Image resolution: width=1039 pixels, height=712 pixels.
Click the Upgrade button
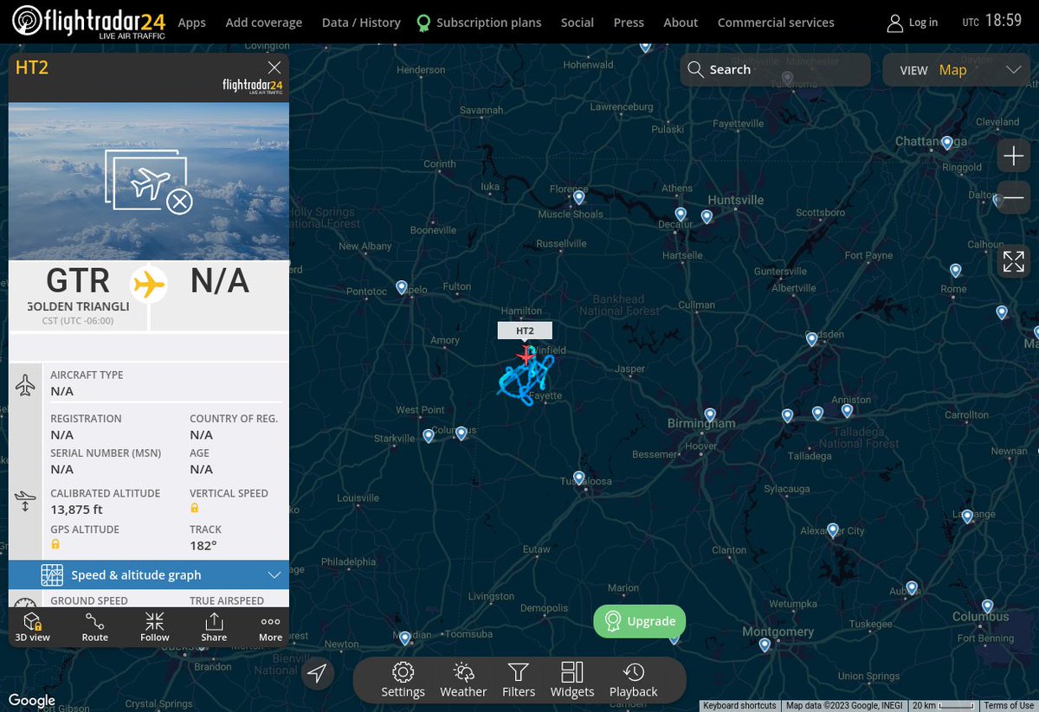[639, 621]
